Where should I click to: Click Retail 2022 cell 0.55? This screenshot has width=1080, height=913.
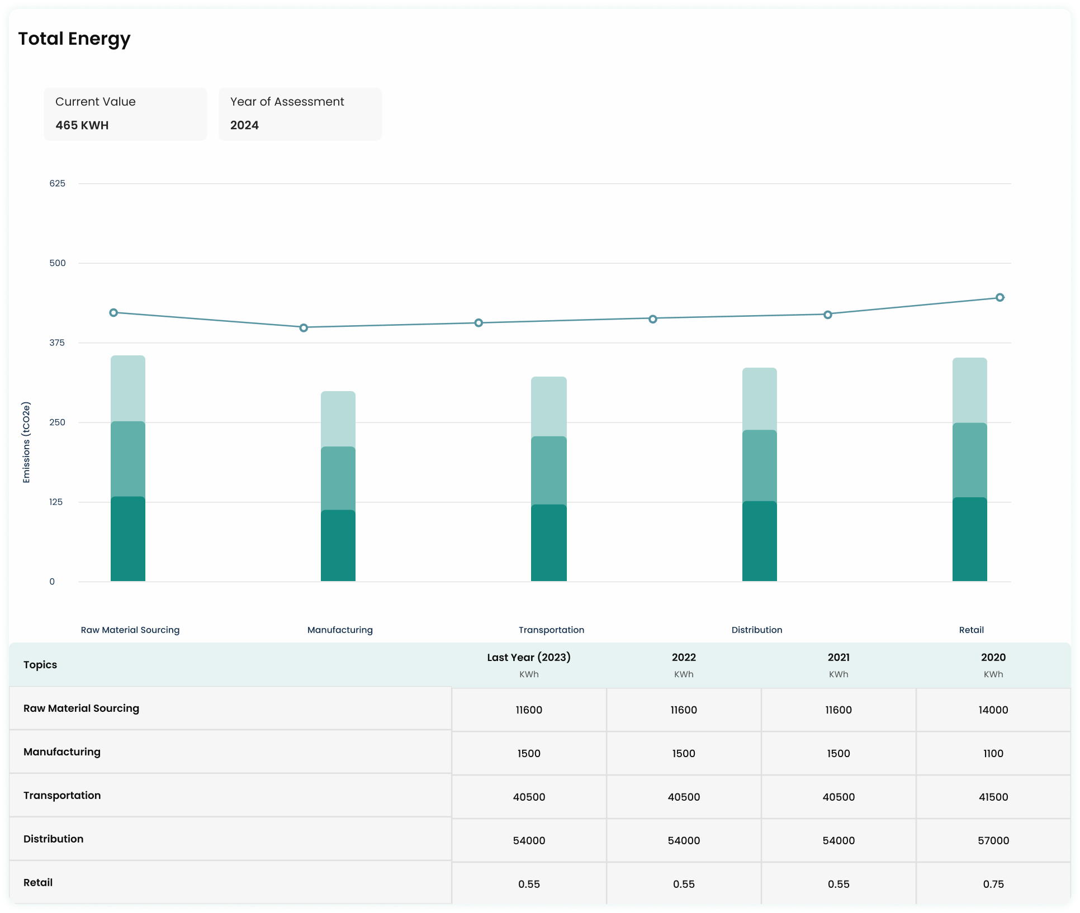[x=684, y=883]
